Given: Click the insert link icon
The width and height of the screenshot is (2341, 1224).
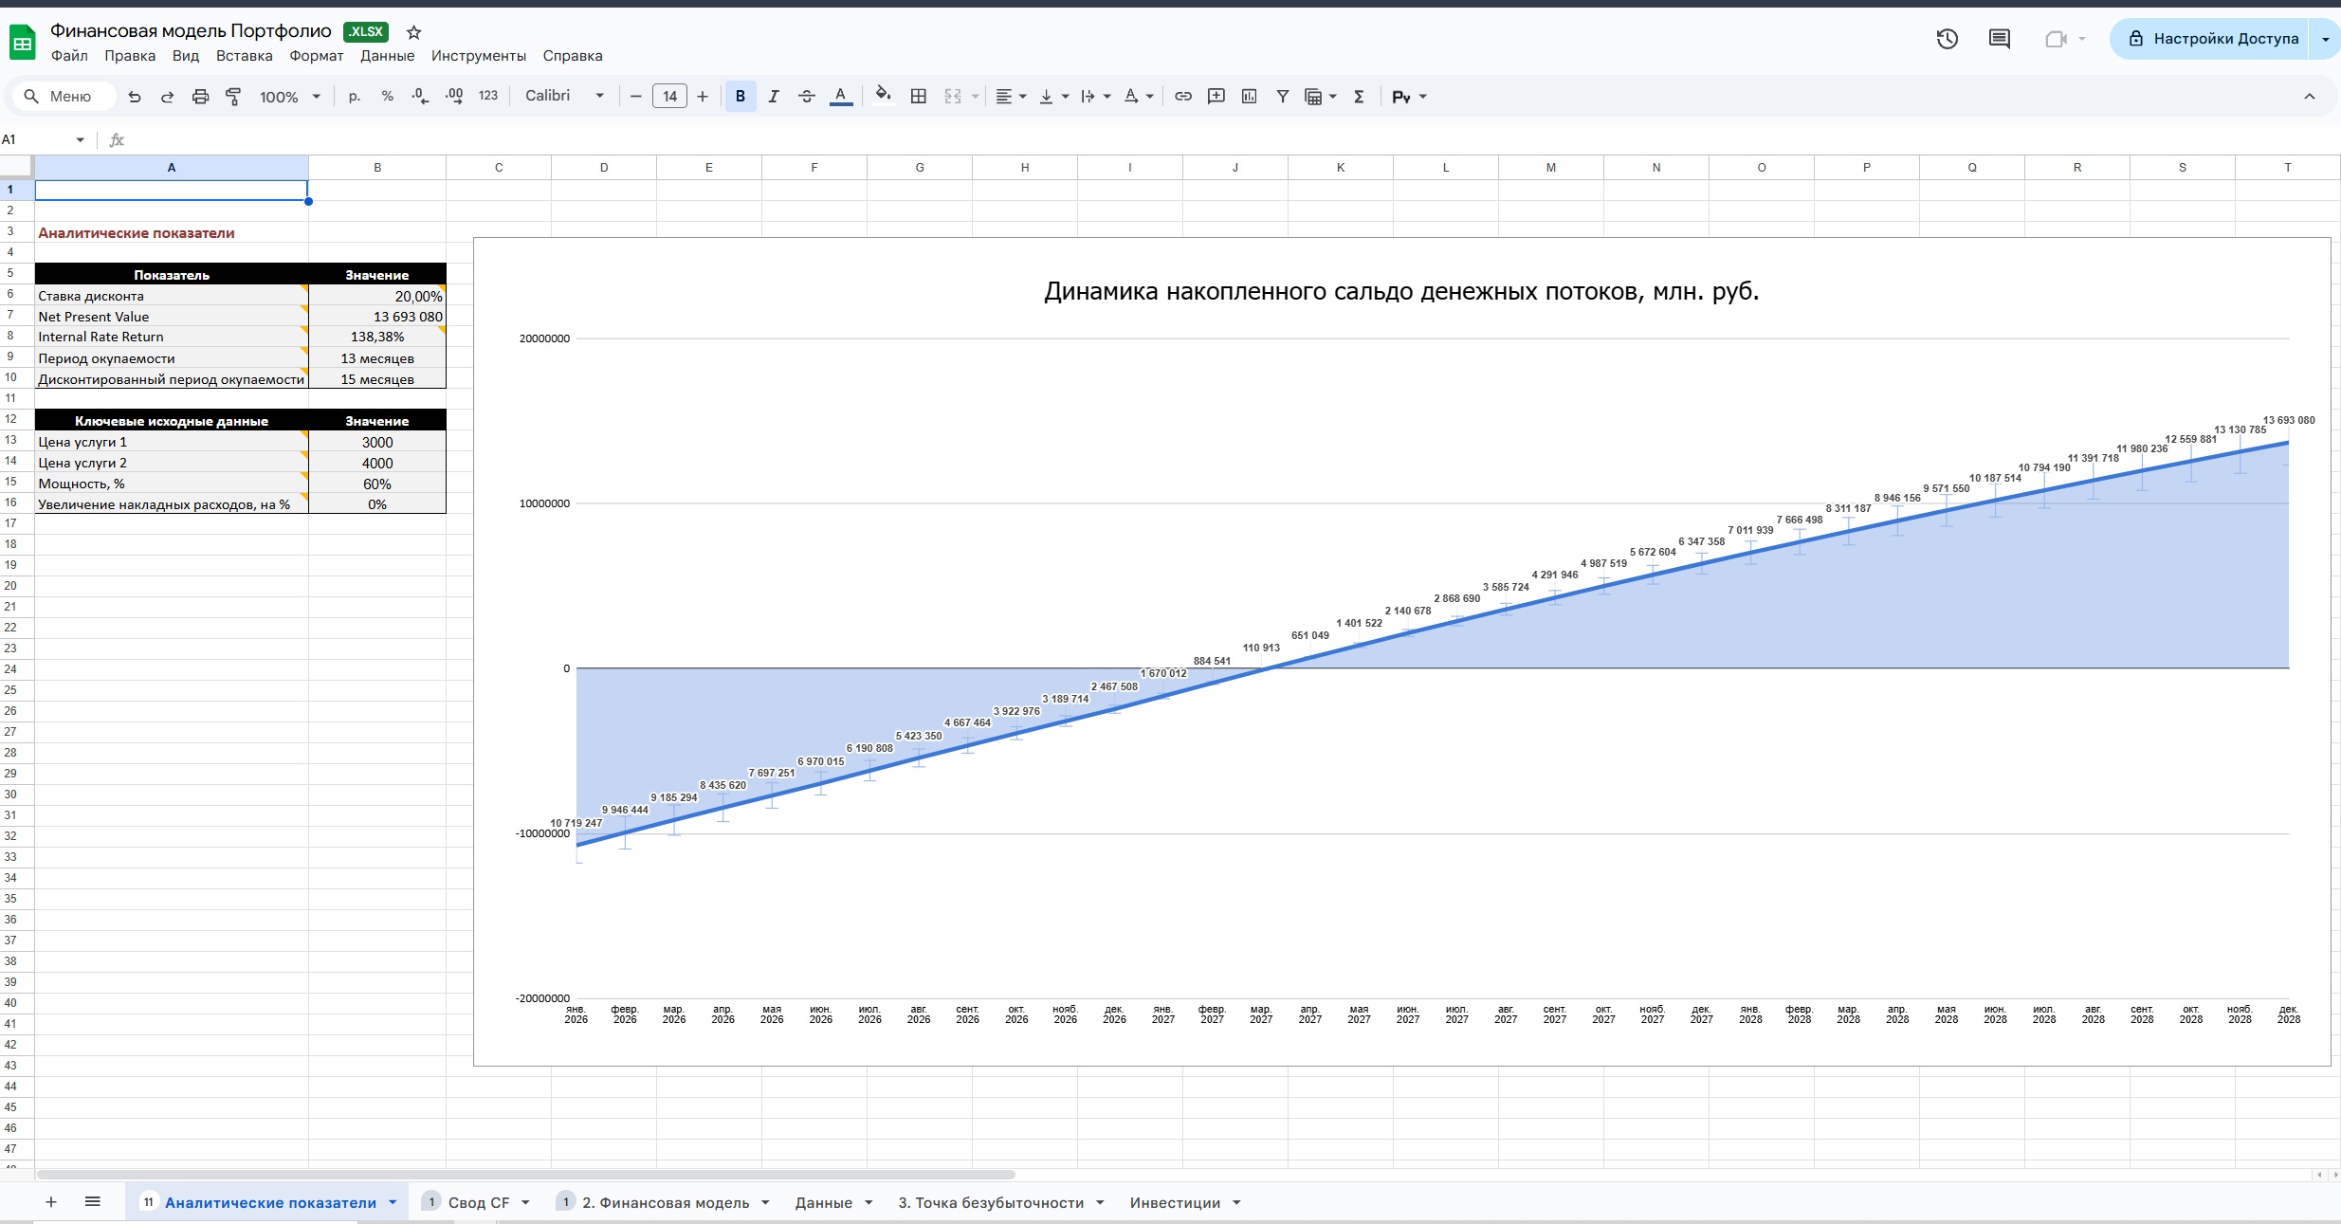Looking at the screenshot, I should 1182,97.
